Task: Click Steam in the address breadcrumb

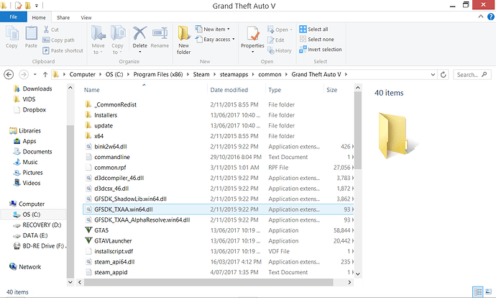Action: tap(201, 74)
